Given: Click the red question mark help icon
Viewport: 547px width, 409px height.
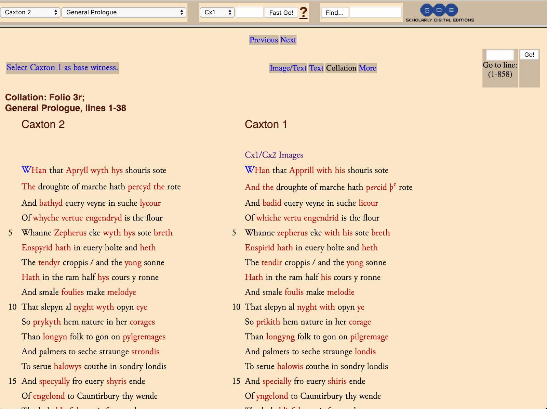Looking at the screenshot, I should 303,13.
